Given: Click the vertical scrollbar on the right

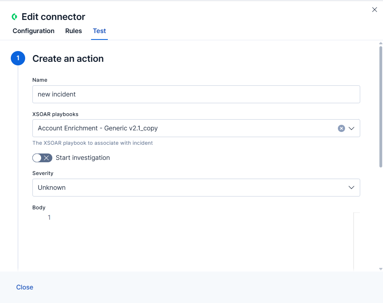Looking at the screenshot, I should [x=380, y=104].
